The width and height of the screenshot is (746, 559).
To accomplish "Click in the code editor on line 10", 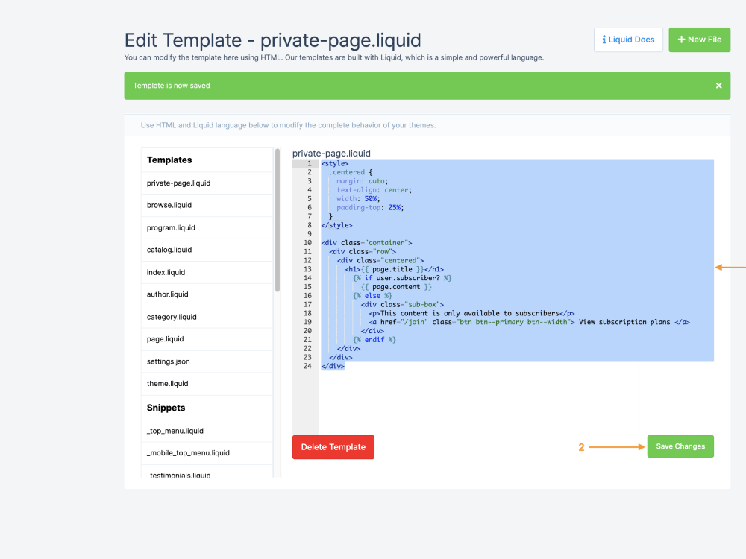I will (x=366, y=243).
